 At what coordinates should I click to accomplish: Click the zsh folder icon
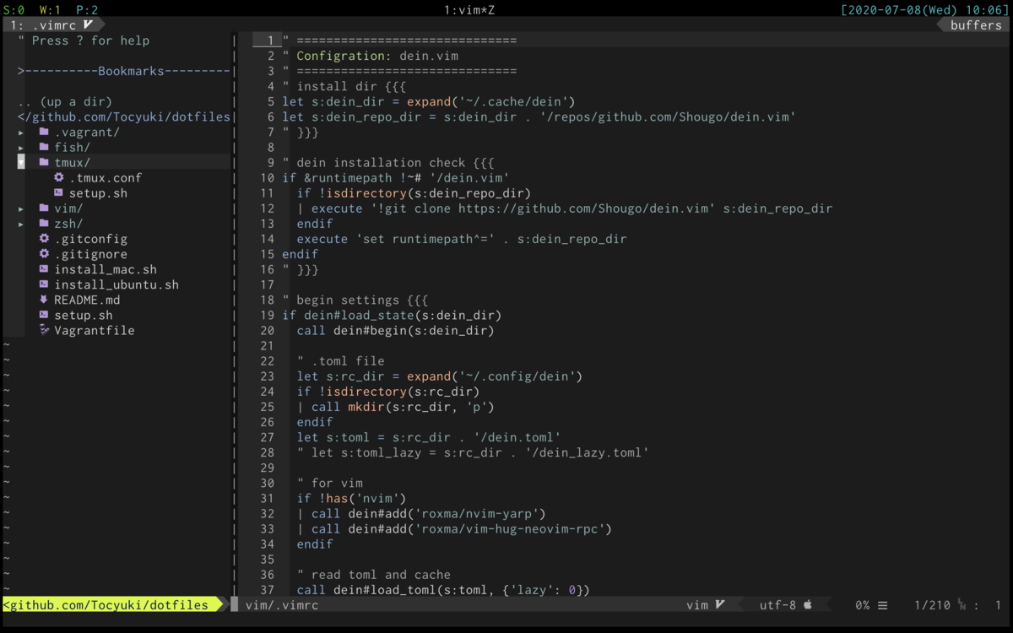click(x=44, y=224)
